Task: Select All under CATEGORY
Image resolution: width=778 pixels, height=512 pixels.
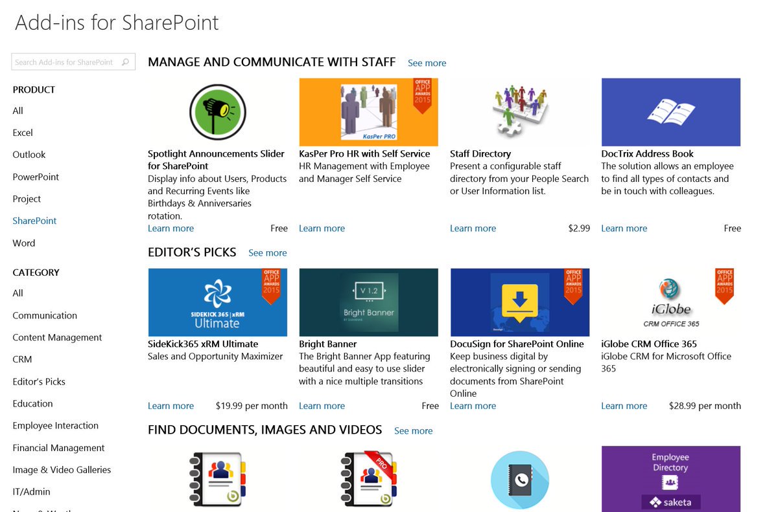Action: 18,293
